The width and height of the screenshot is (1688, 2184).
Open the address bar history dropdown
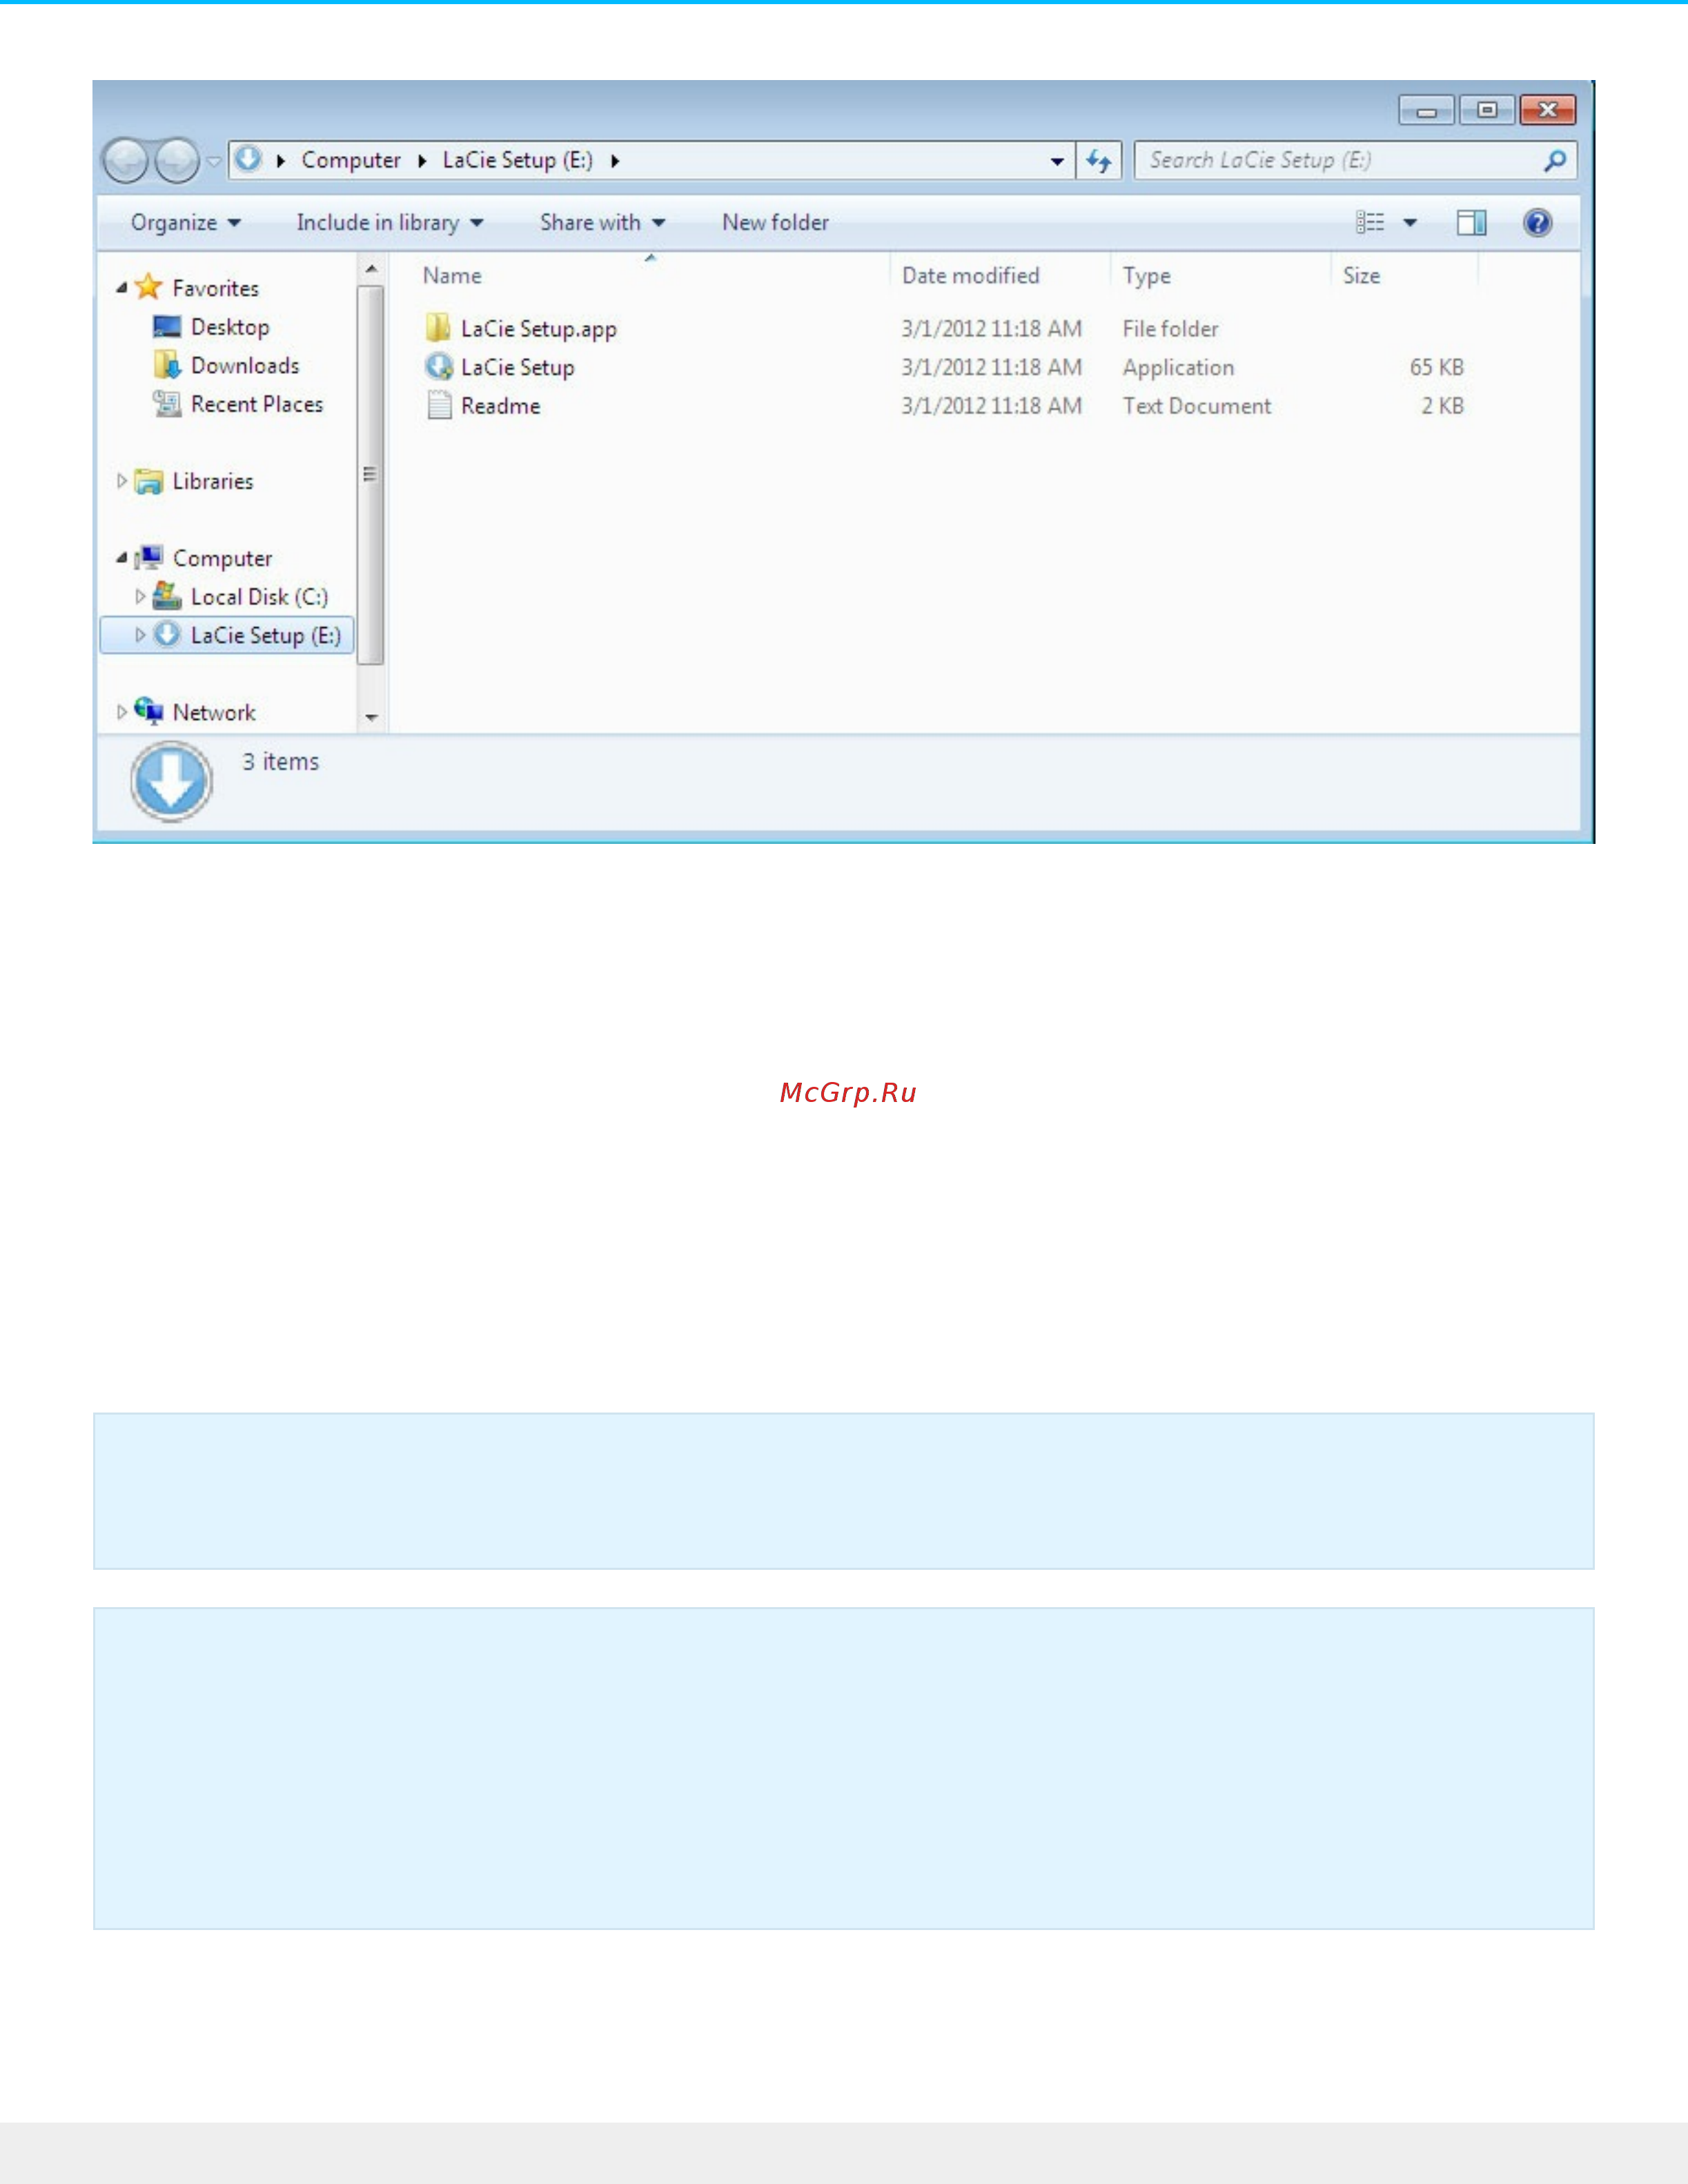click(1056, 161)
